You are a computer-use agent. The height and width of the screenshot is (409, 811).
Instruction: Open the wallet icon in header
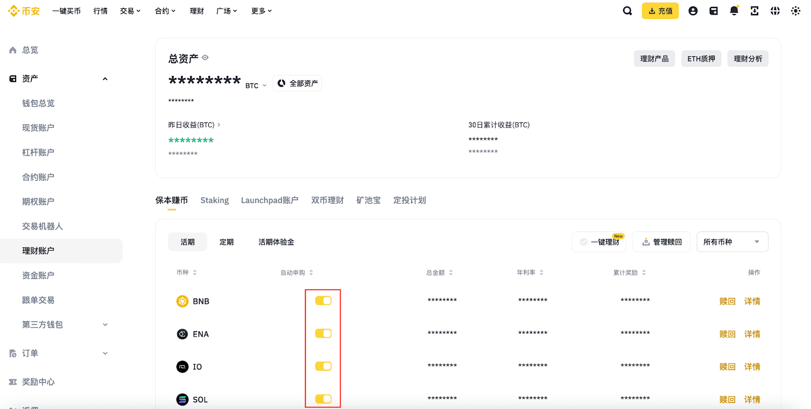click(x=714, y=11)
